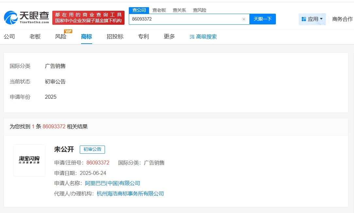
Task: Open the 更多 navigation menu
Action: coord(169,36)
